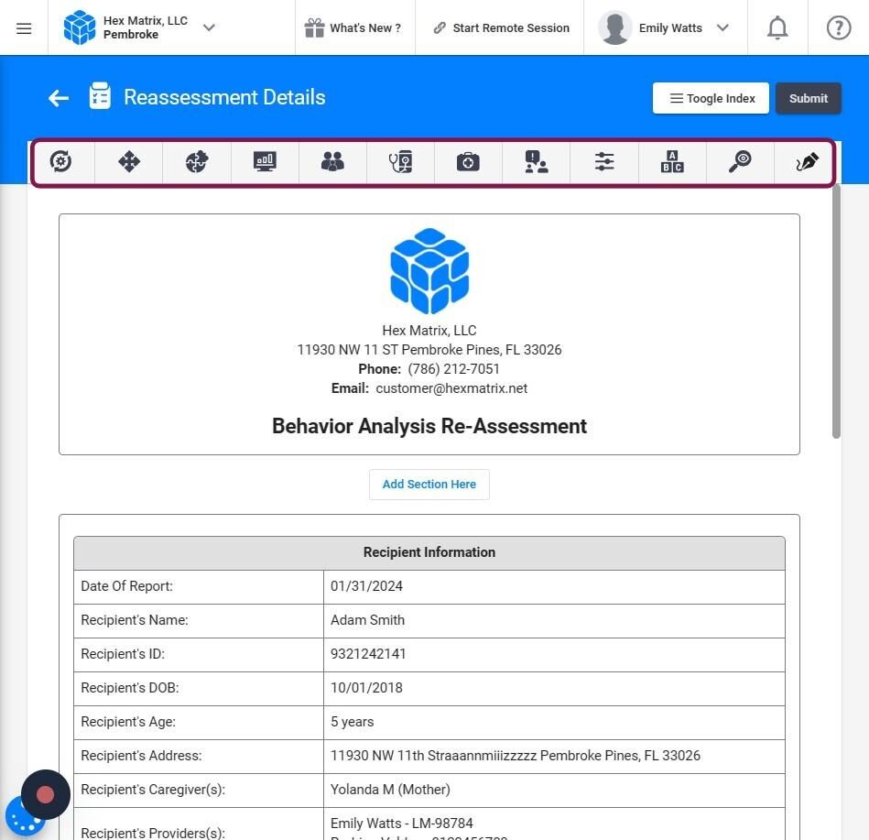Click the provider Emily Watts - LM-98784

(402, 823)
